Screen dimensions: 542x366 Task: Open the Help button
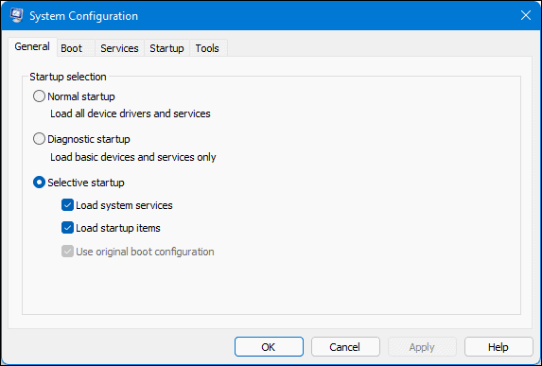point(498,347)
